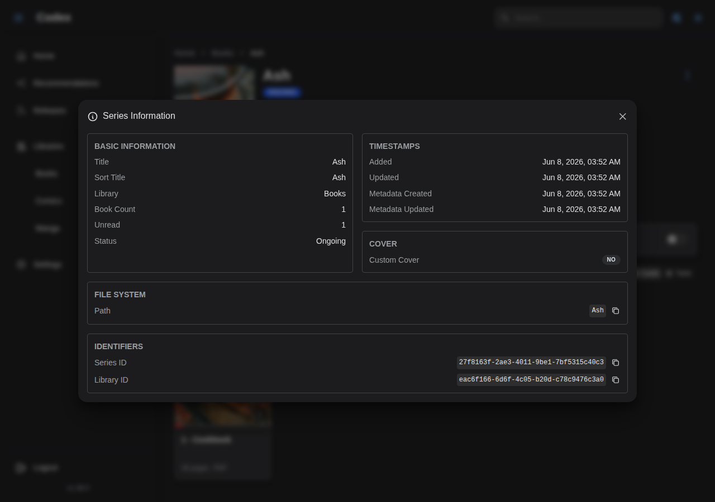Click the Updated timestamp value
The image size is (715, 502).
pyautogui.click(x=581, y=177)
